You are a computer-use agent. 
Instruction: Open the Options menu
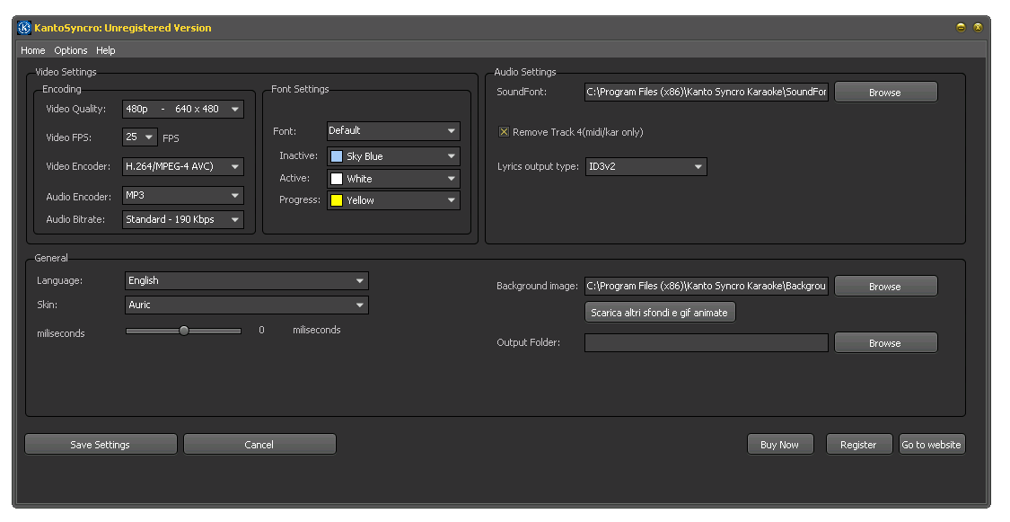coord(70,50)
